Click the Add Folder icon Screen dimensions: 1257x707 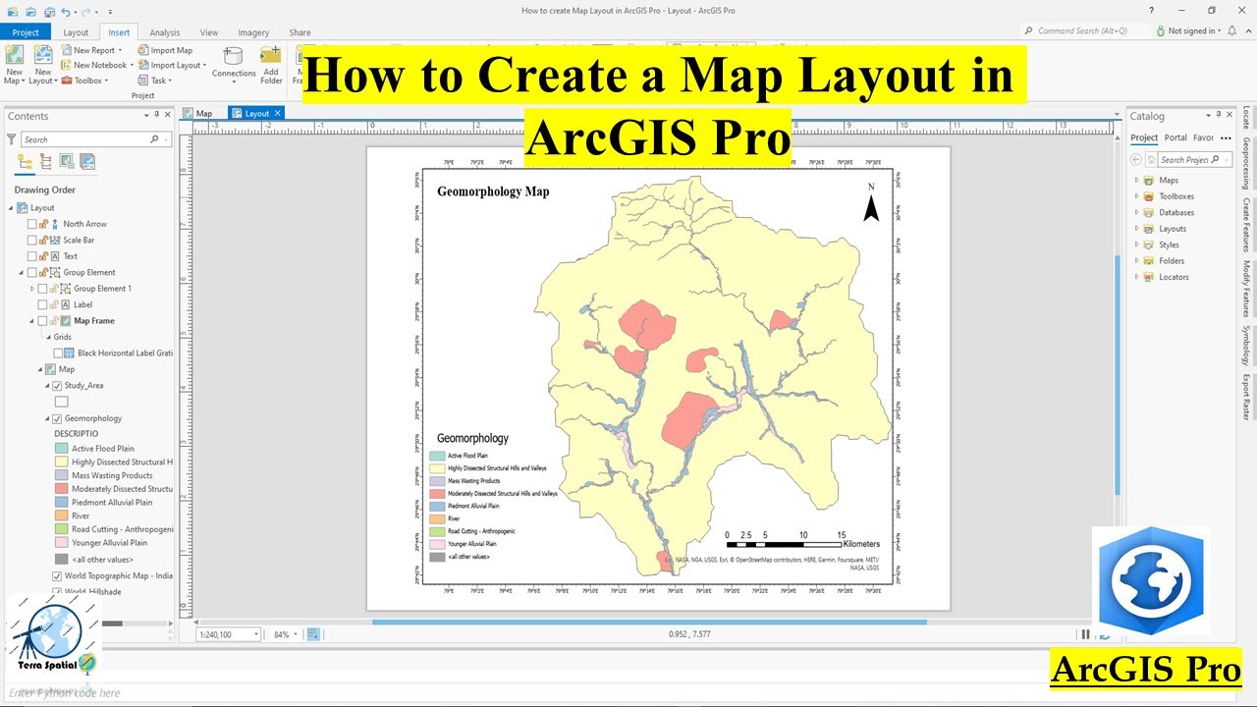coord(271,56)
